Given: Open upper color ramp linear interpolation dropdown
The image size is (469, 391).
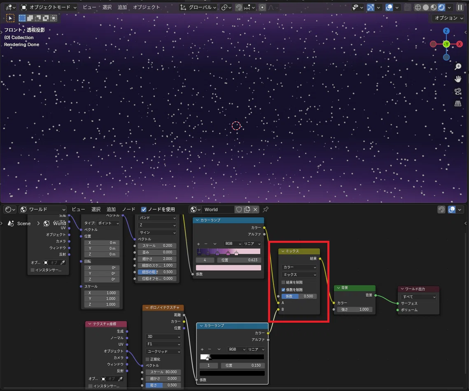Looking at the screenshot, I should 252,244.
